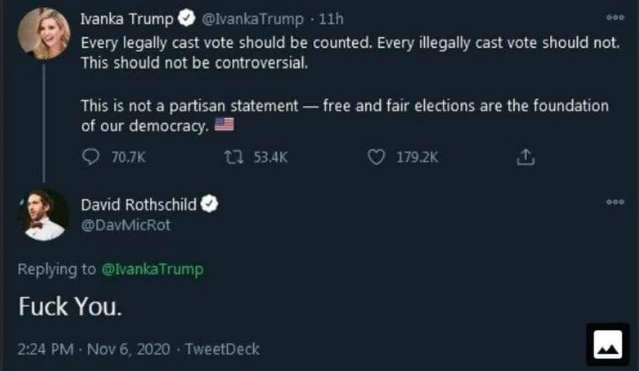This screenshot has width=639, height=371.
Task: Click the image icon in bottom-right corner
Action: [x=608, y=344]
